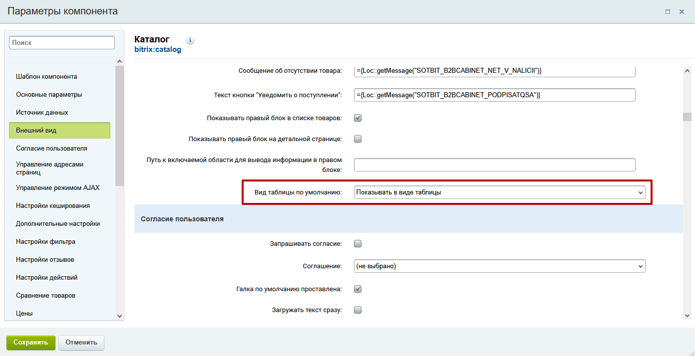Check the Запрашивать согласие checkbox
The image size is (695, 356).
coord(357,244)
